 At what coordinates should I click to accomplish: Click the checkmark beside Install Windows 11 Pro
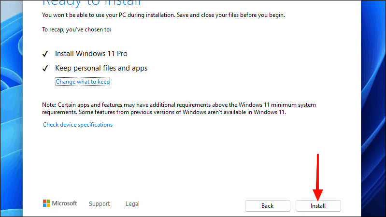[x=45, y=54]
